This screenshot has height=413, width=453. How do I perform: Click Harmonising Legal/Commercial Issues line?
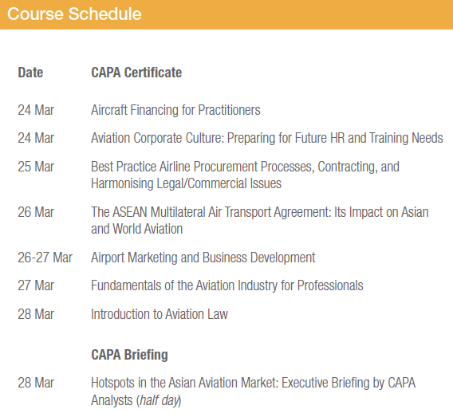tap(186, 183)
